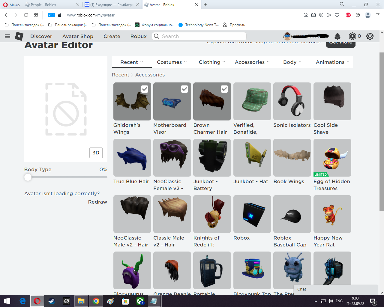384x307 pixels.
Task: Click the Recent breadcrumb link
Action: 121,75
